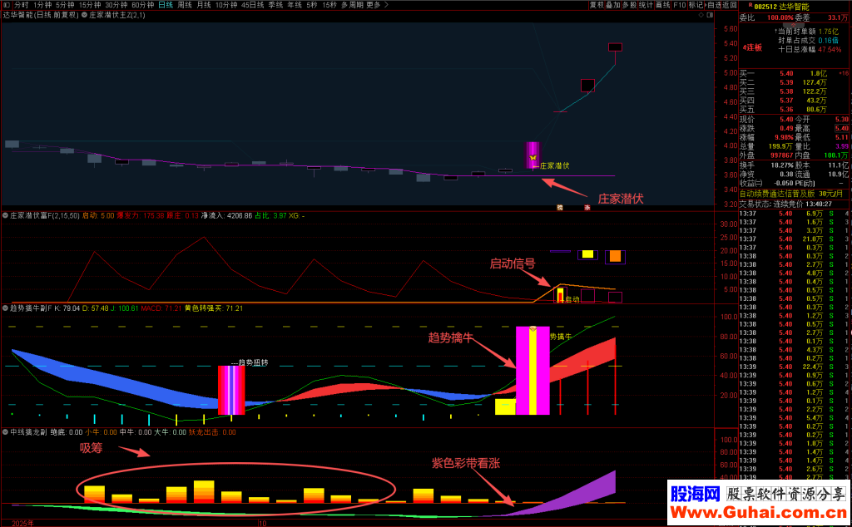Click the round icon beside 趋势擒牛副F indicator
This screenshot has width=852, height=527.
(x=5, y=308)
